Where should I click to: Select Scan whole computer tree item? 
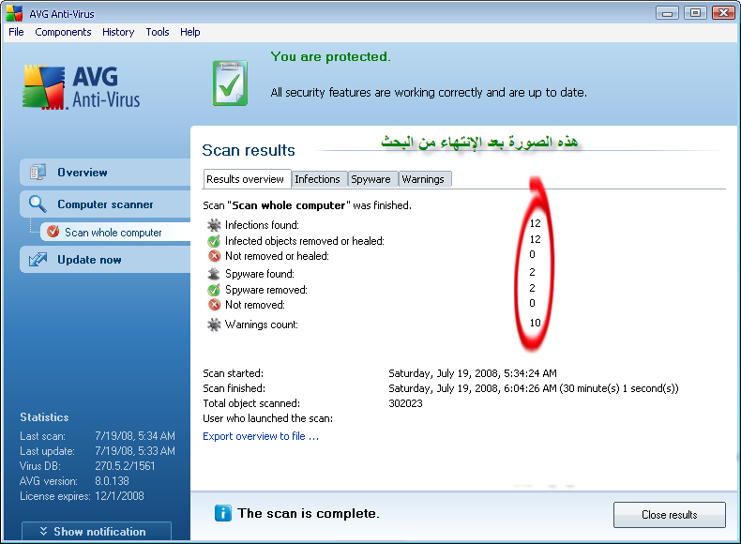pyautogui.click(x=113, y=233)
